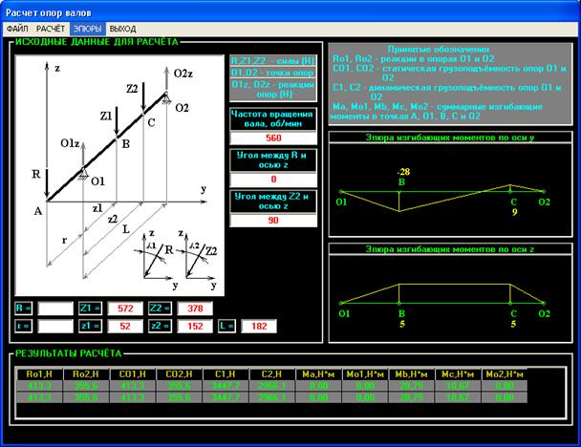
Task: Click the y-axis bending moment diagram
Action: pos(450,190)
